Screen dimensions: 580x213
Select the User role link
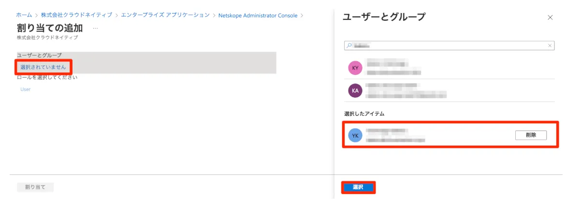[25, 89]
